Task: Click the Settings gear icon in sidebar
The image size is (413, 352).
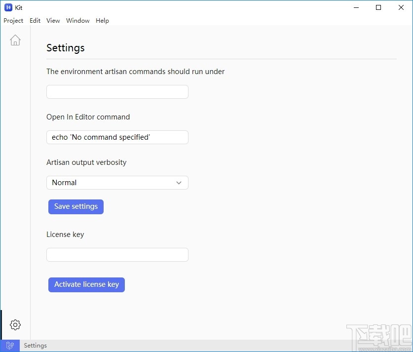Action: point(15,325)
